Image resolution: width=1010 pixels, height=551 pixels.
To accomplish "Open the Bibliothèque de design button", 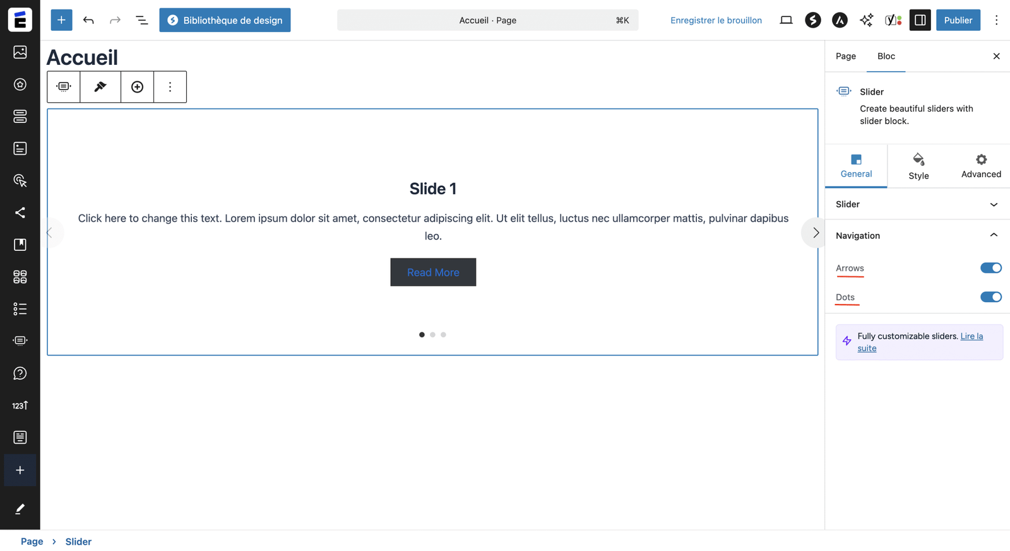I will 225,20.
